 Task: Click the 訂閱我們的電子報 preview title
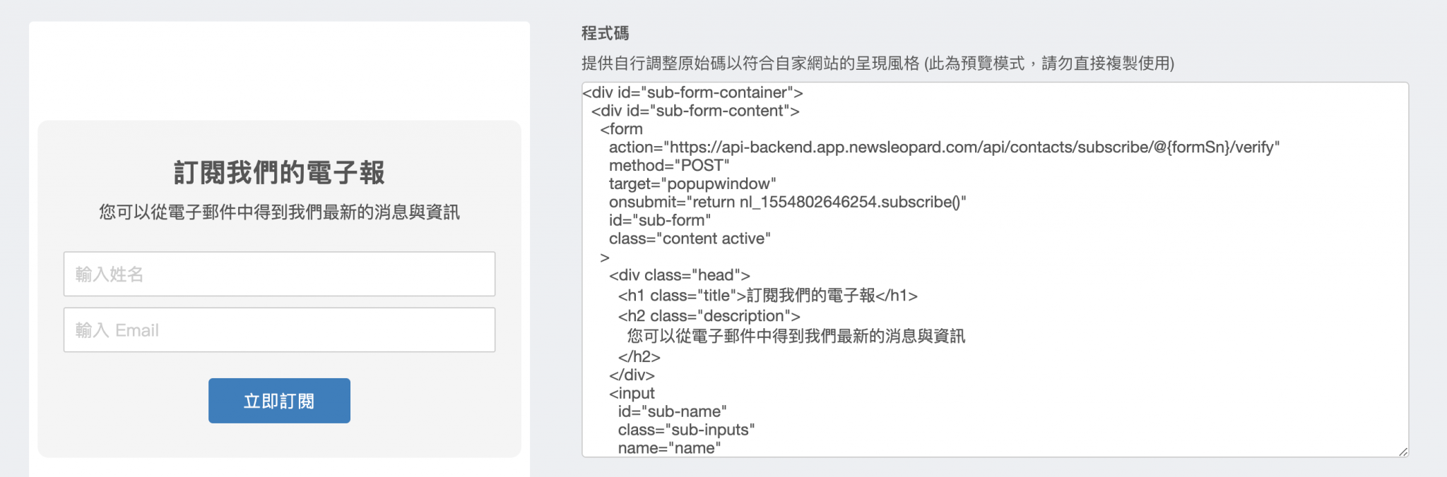279,173
